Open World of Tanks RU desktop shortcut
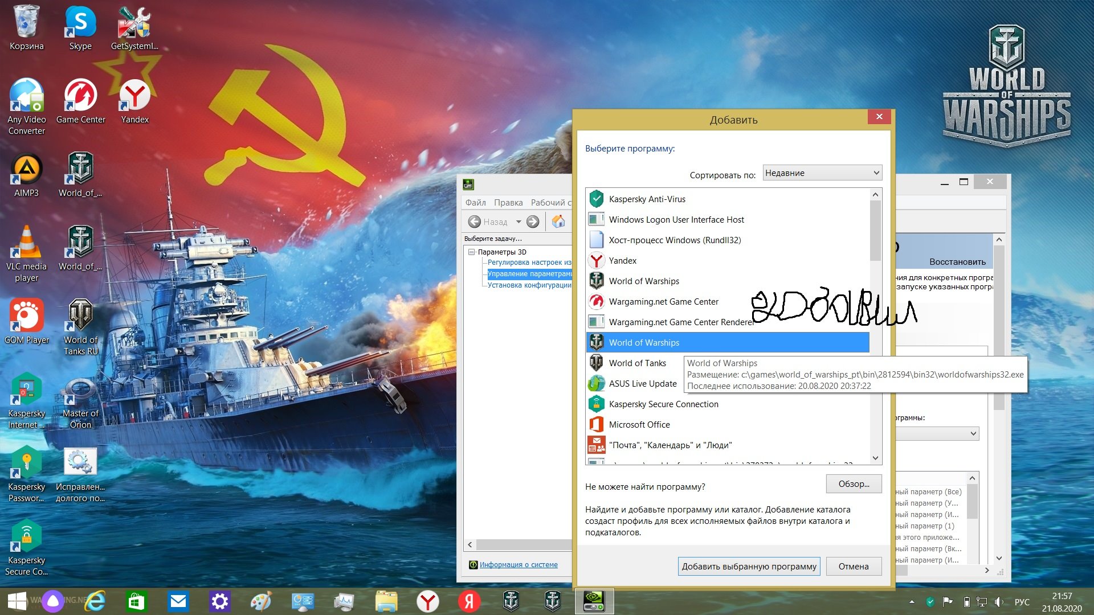The width and height of the screenshot is (1094, 615). click(80, 327)
